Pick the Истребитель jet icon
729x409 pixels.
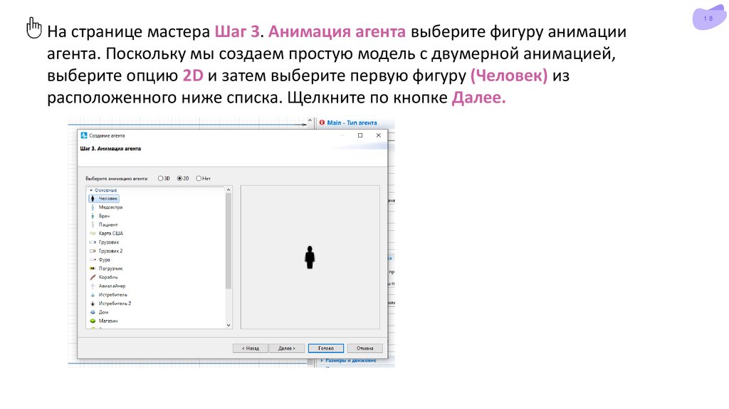tap(93, 295)
